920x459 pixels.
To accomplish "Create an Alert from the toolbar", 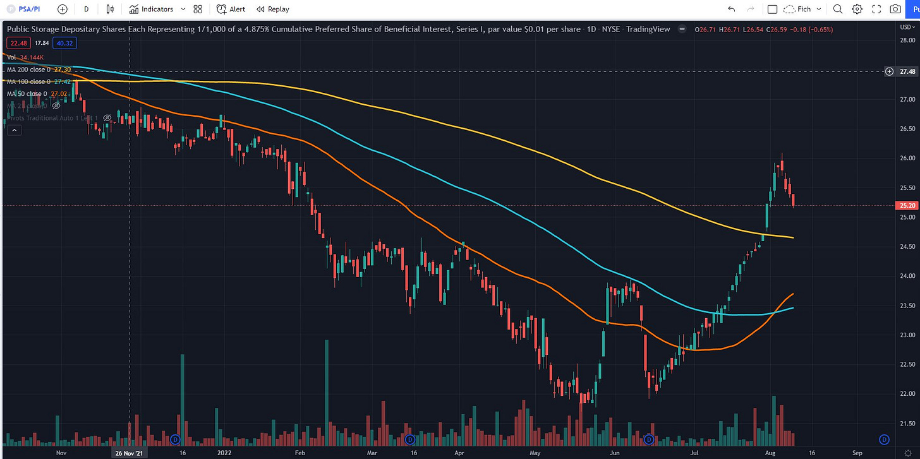I will coord(231,9).
